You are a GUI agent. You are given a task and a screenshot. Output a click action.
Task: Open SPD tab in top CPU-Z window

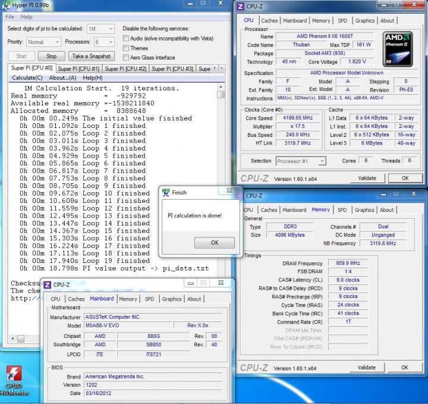(x=342, y=21)
